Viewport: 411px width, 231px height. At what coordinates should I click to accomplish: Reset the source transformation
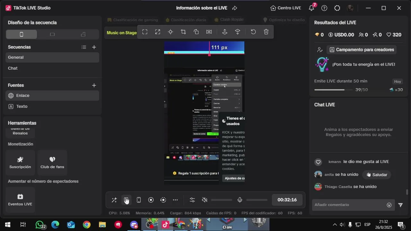tap(253, 32)
